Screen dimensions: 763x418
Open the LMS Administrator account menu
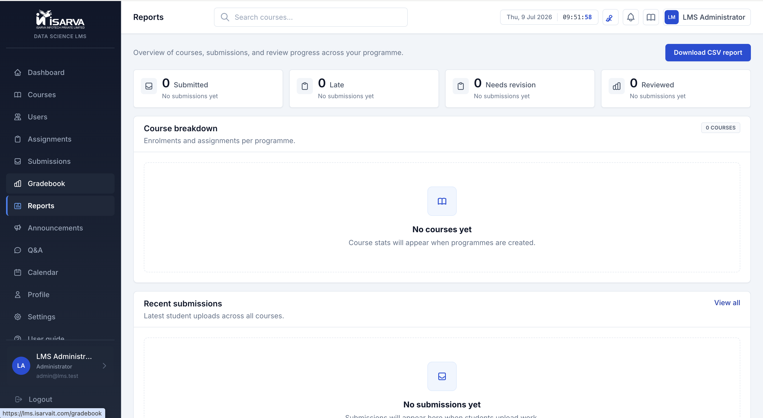[x=707, y=17]
